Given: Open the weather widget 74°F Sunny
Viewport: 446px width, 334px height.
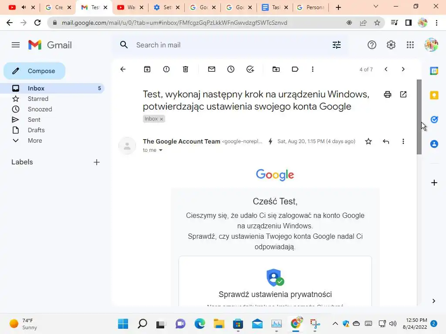Looking at the screenshot, I should [24, 324].
